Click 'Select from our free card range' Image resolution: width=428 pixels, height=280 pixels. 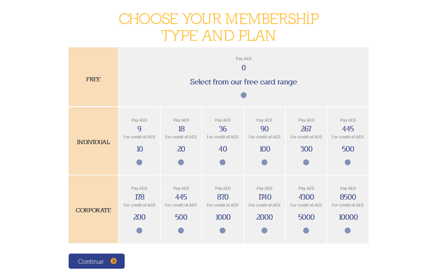pos(243,82)
